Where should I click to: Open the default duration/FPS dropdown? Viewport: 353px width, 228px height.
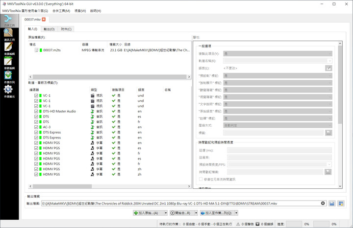[x=279, y=164]
